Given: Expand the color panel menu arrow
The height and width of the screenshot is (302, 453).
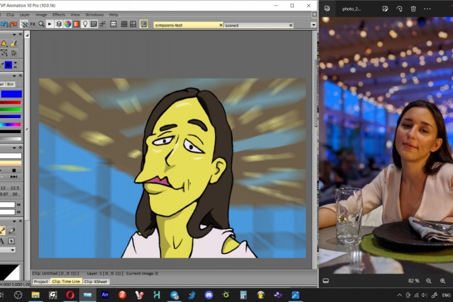Looking at the screenshot, I should click(14, 75).
